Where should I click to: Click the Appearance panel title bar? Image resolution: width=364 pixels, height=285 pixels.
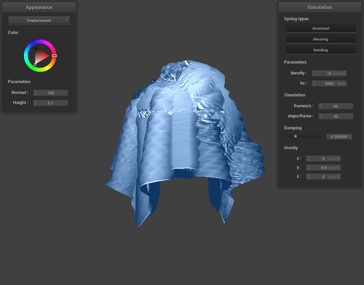point(39,7)
